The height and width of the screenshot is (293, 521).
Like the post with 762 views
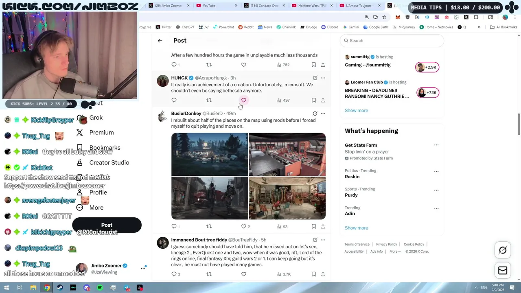tap(244, 65)
